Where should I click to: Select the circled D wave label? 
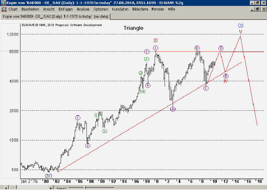[x=221, y=48]
